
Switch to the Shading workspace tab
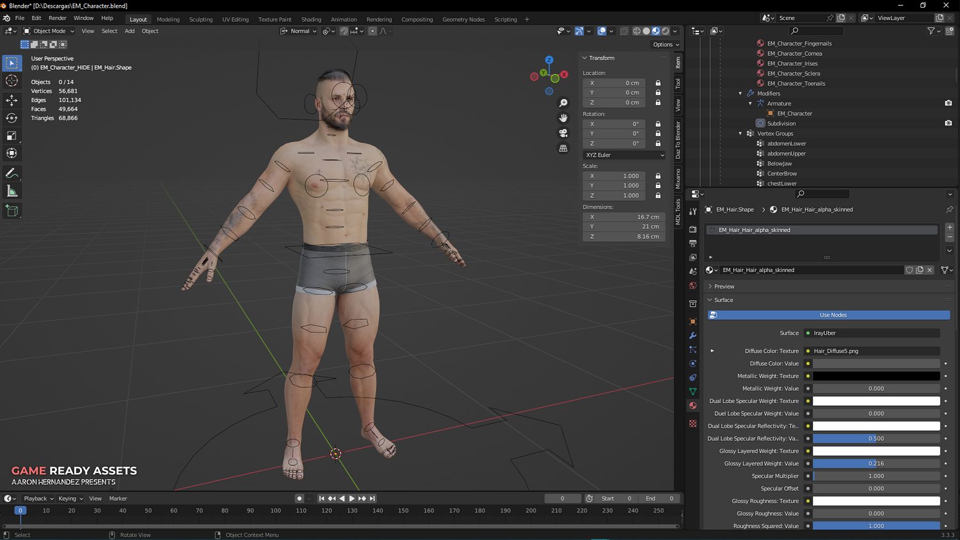(311, 19)
